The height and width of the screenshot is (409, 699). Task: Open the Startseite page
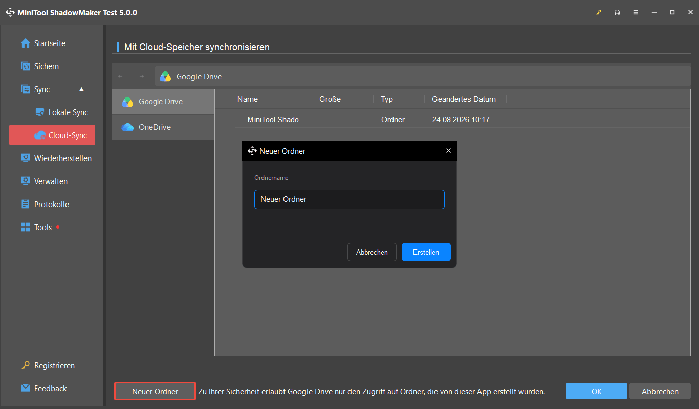coord(50,43)
